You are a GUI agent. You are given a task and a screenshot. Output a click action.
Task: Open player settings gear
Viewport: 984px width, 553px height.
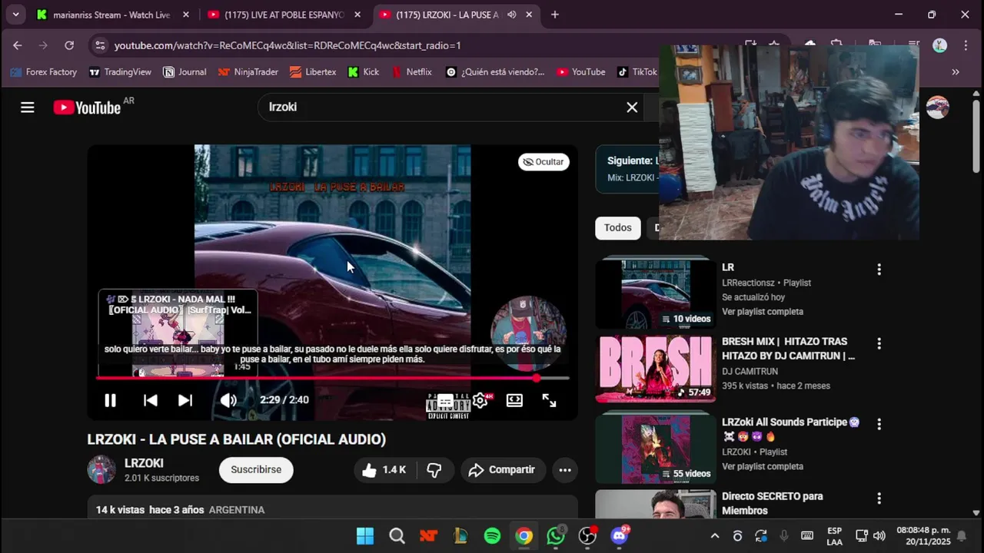point(480,400)
